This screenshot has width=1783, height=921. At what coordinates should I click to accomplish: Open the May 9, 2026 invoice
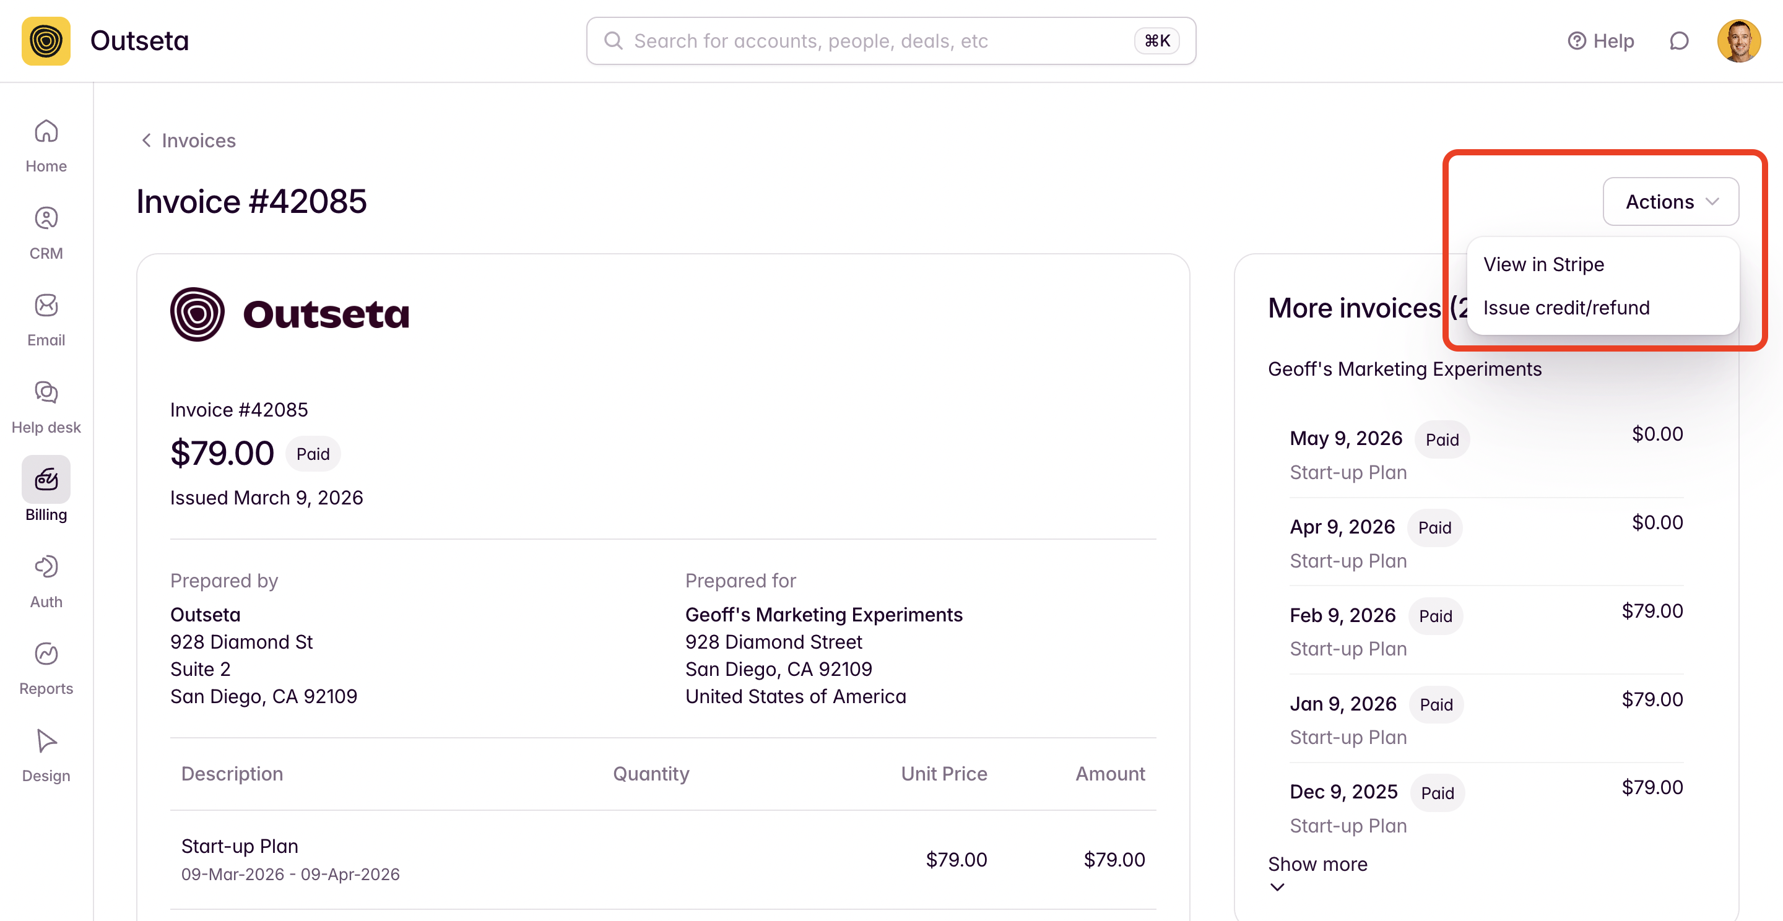[x=1486, y=454]
